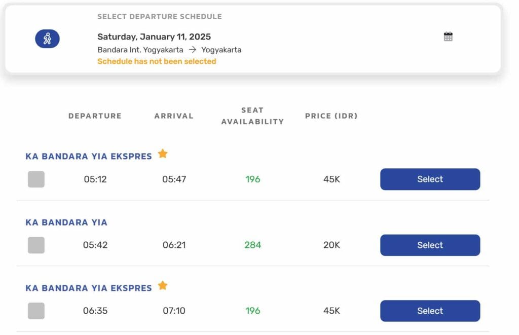519x335 pixels.
Task: Select the 05:42 KA BANDARA YIA schedule
Action: tap(429, 245)
